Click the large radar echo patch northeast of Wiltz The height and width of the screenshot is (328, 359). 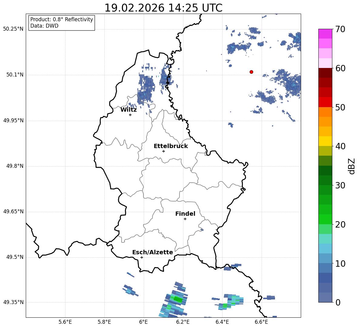click(x=146, y=89)
